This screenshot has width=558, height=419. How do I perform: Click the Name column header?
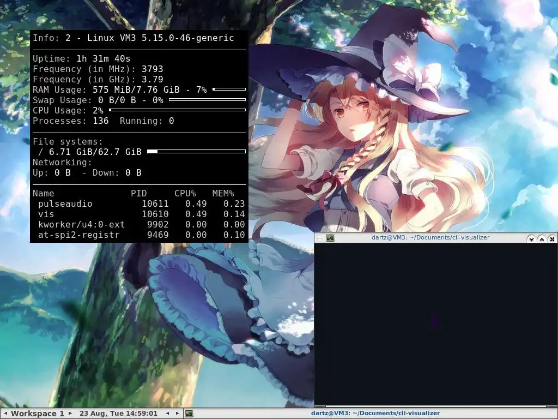click(x=44, y=193)
